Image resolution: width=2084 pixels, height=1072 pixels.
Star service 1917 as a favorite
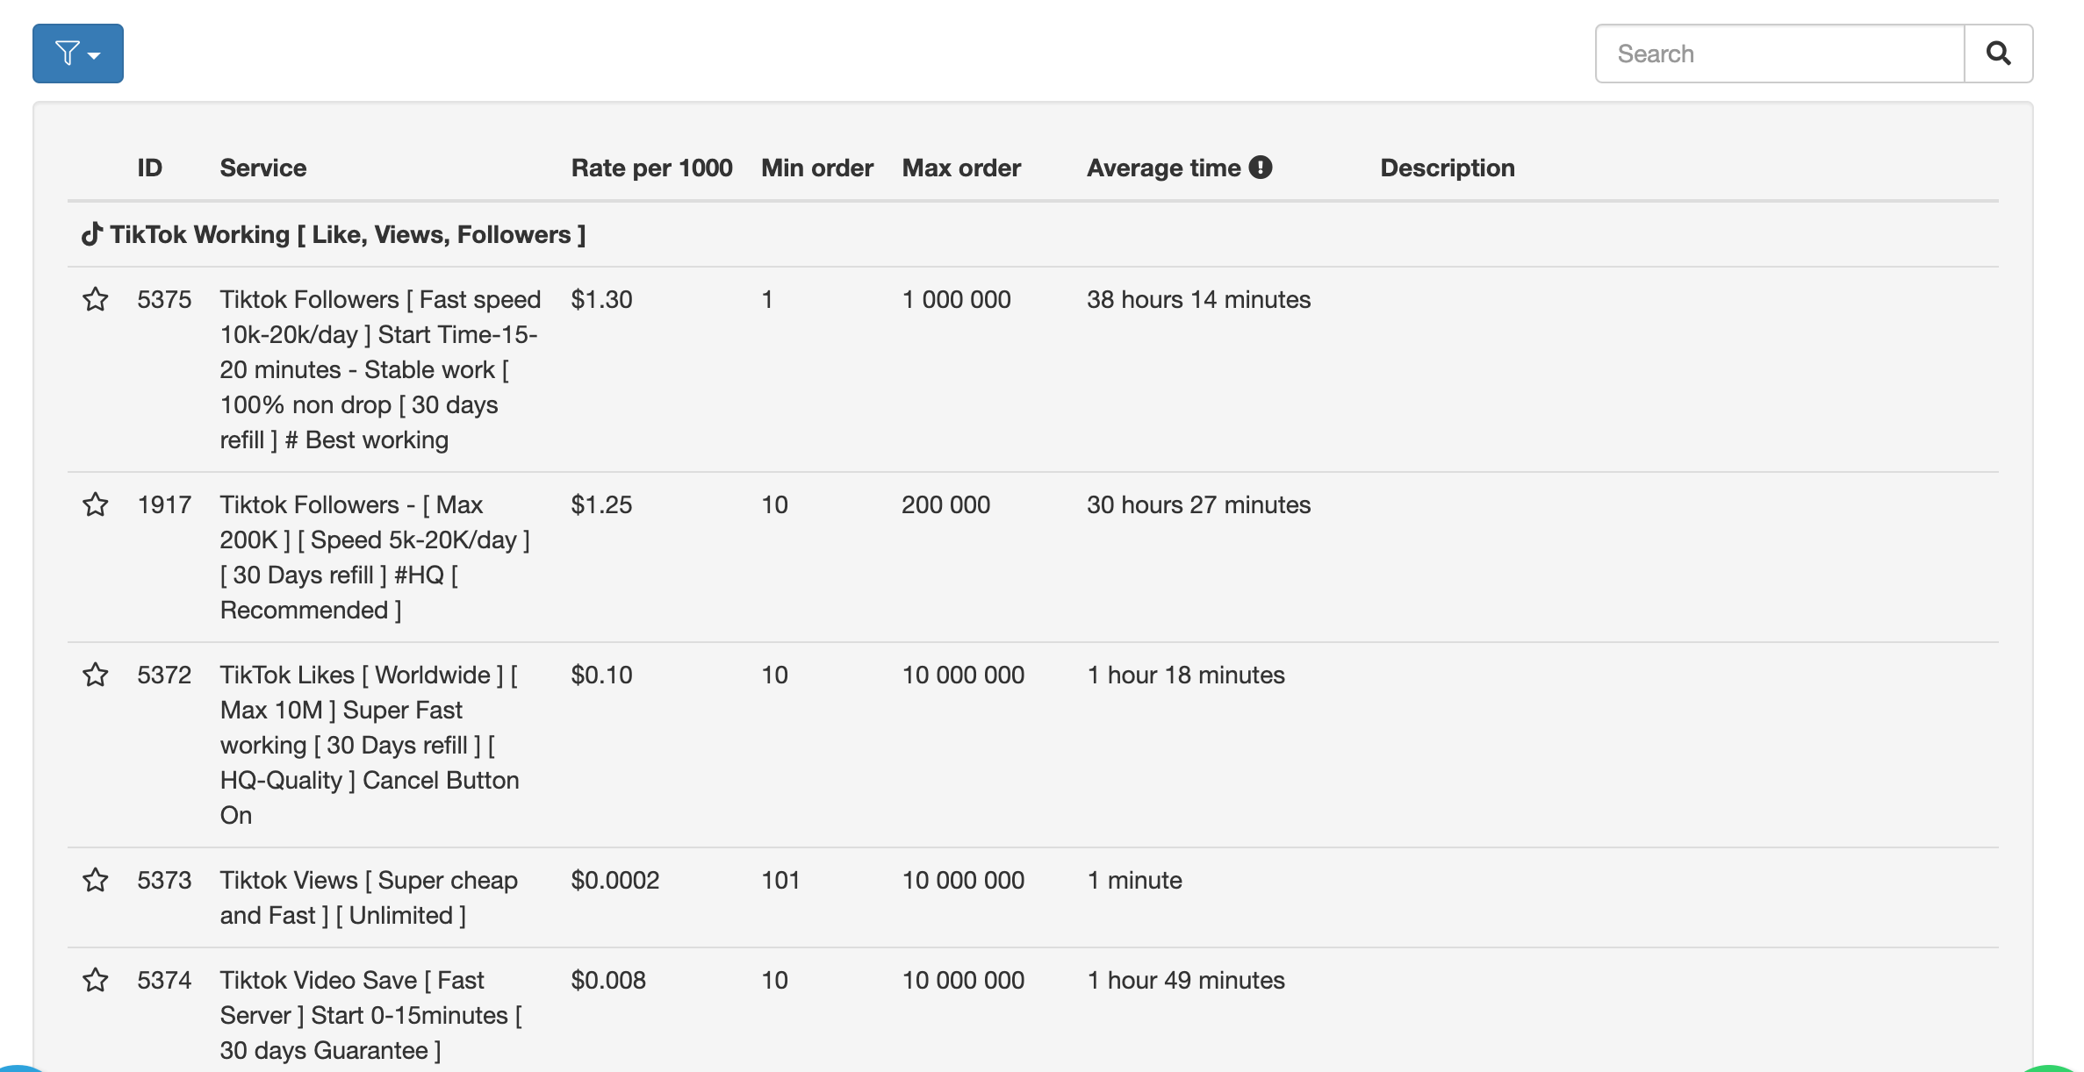(x=95, y=505)
